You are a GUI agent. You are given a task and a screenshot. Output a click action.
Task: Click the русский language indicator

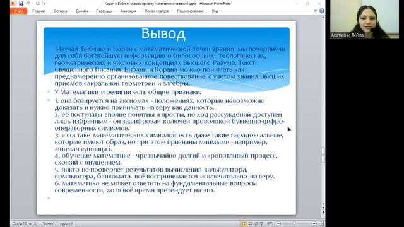point(66,224)
